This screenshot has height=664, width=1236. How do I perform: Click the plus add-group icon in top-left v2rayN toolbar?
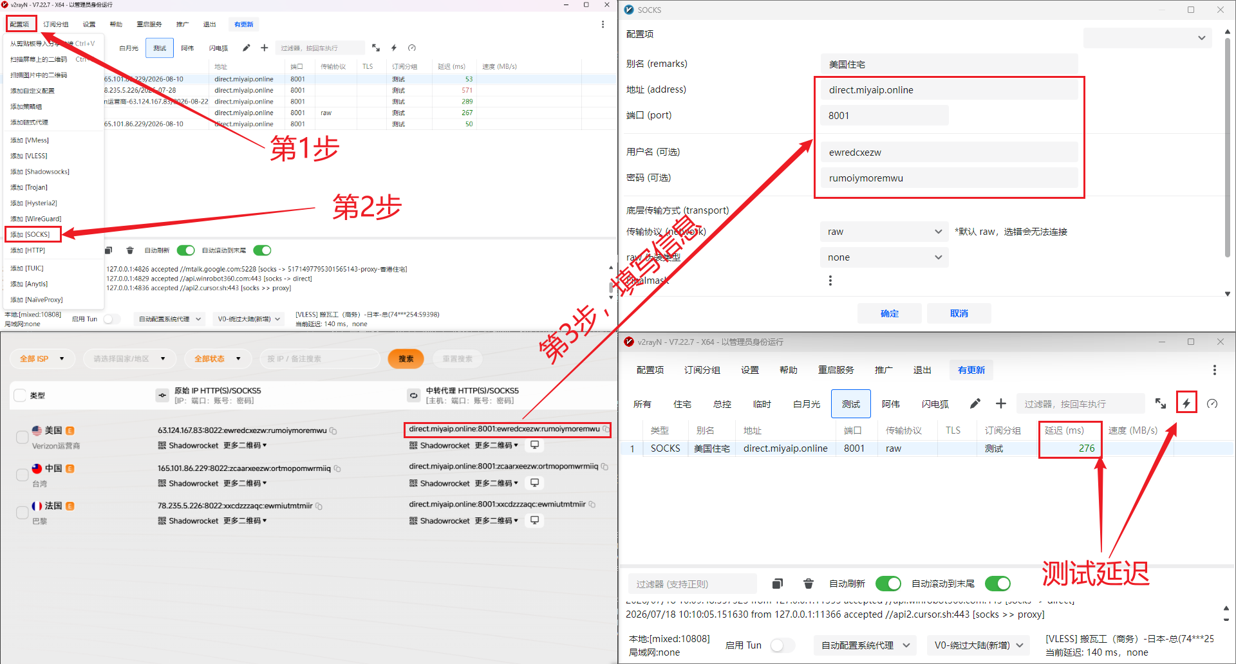pos(264,48)
